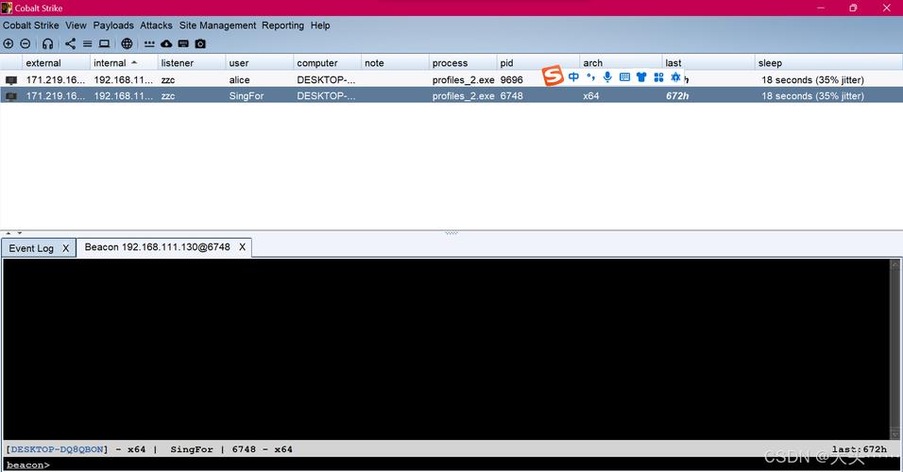Open listeners via the headphones icon

tap(48, 43)
